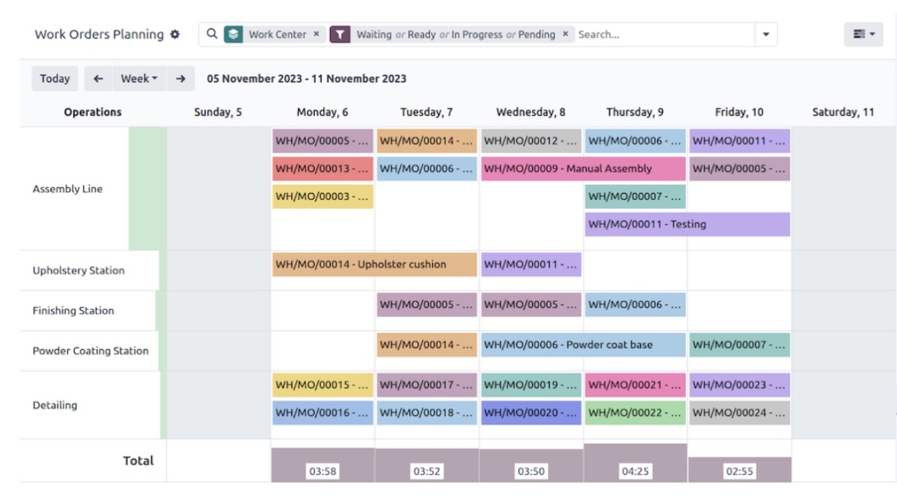Expand the search options dropdown arrow

(x=766, y=34)
